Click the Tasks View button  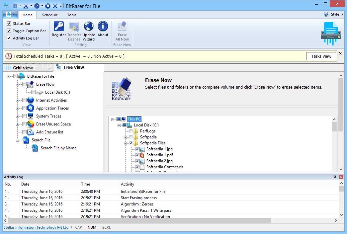[321, 56]
